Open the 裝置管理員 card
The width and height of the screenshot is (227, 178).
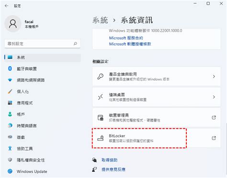157,118
